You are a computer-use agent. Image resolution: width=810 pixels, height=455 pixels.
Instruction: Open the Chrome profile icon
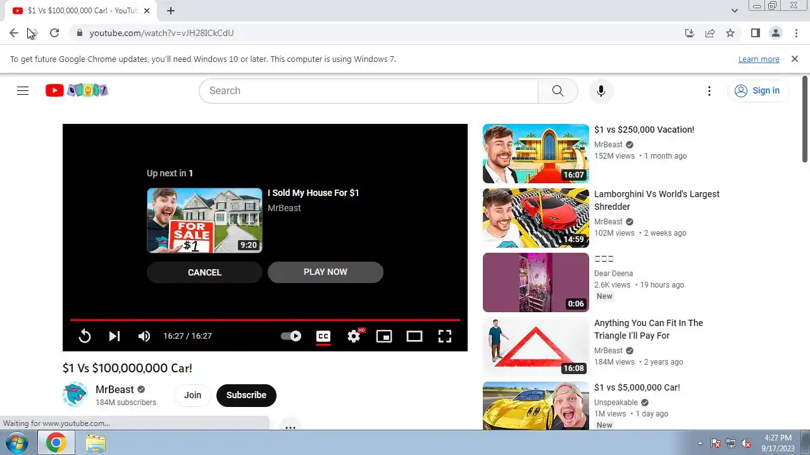775,33
